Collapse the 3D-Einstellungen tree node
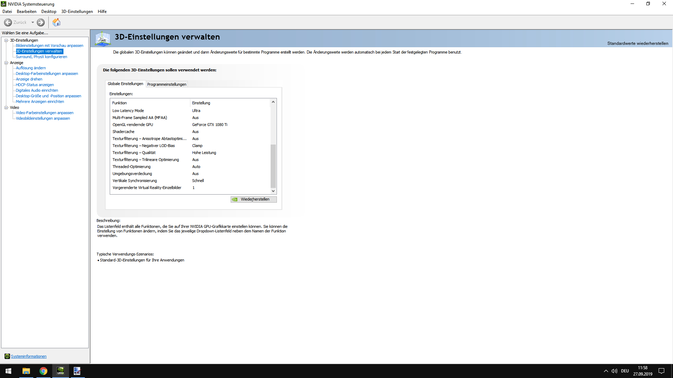This screenshot has height=378, width=673. coord(6,40)
